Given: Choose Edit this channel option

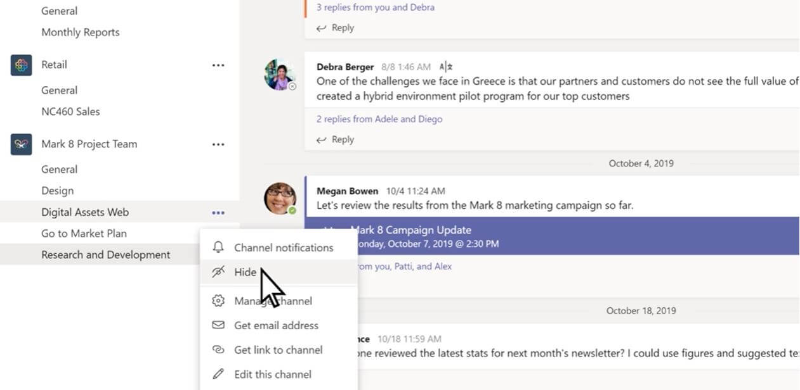Looking at the screenshot, I should (x=279, y=374).
